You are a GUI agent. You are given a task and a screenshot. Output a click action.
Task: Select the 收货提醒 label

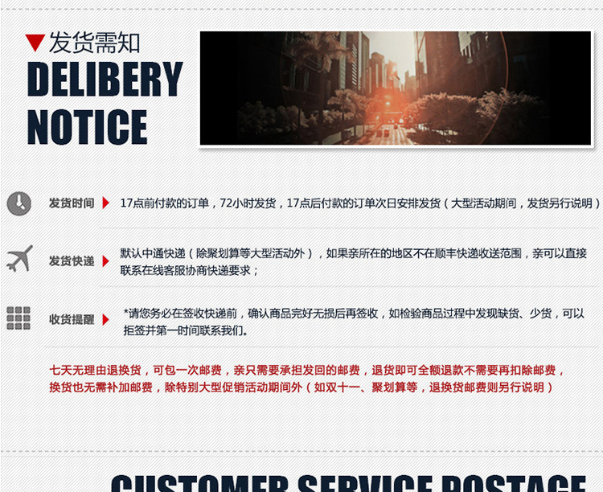(72, 320)
